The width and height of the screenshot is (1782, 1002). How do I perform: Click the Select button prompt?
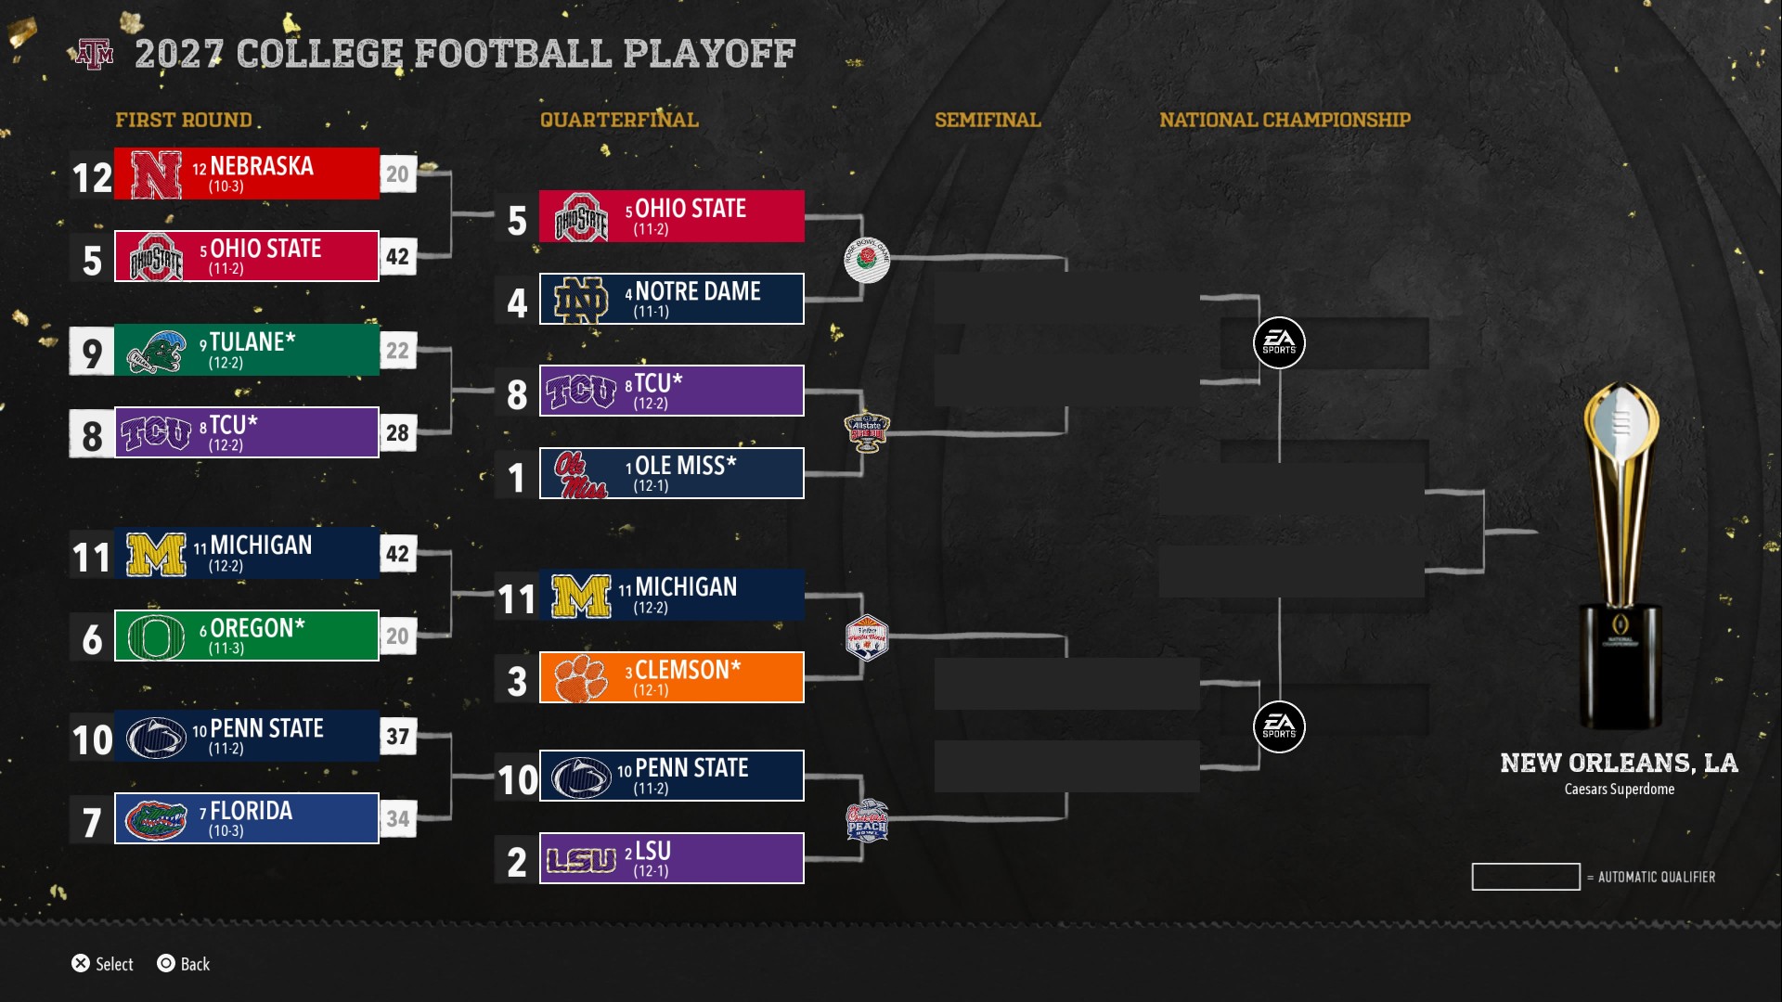(x=102, y=964)
